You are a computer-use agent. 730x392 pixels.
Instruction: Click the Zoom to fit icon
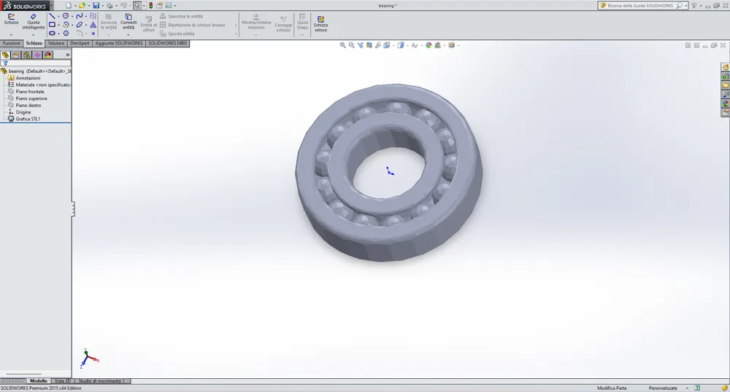coord(342,45)
